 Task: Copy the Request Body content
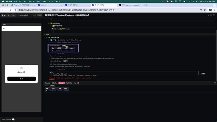pyautogui.click(x=203, y=73)
